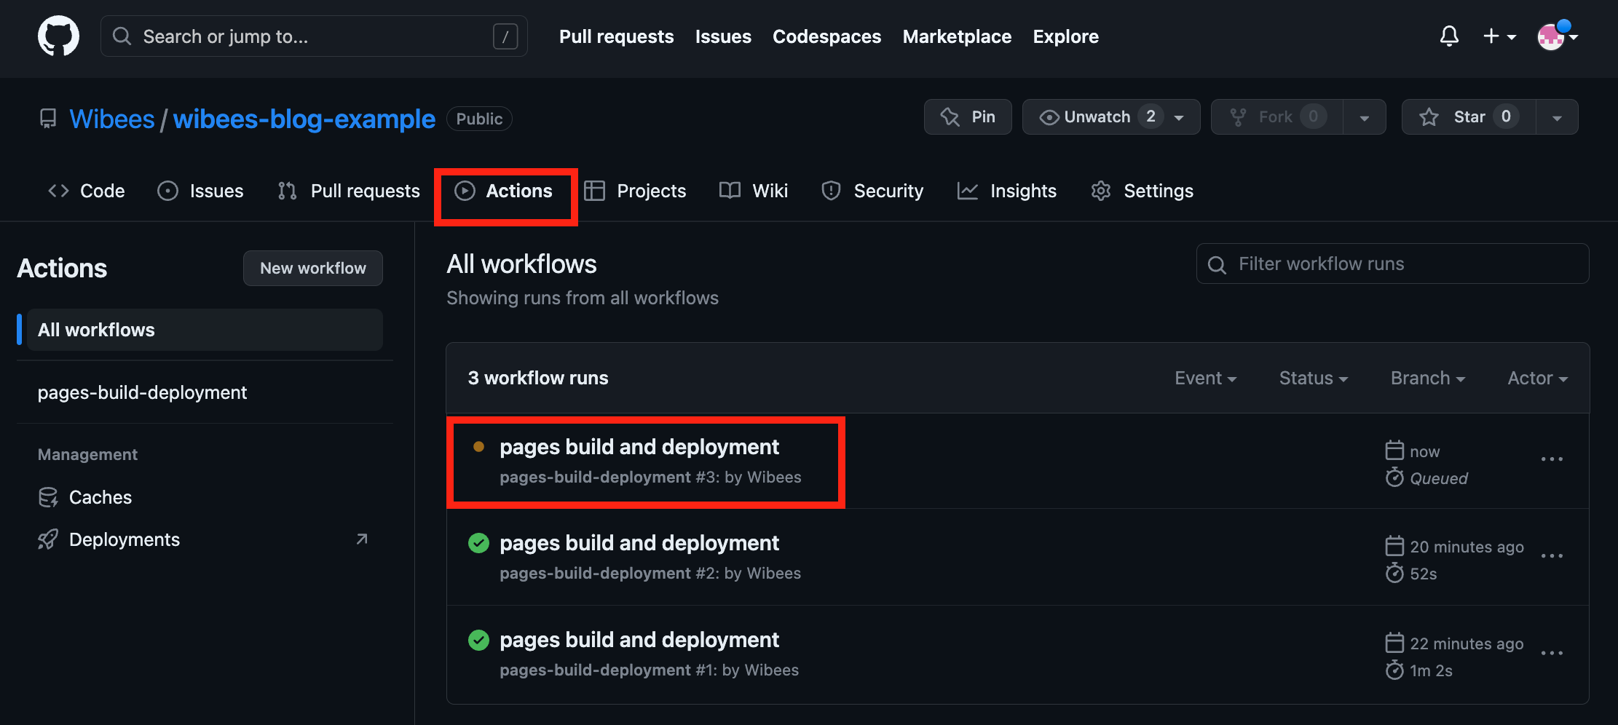Open options menu for run #2

[x=1552, y=556]
